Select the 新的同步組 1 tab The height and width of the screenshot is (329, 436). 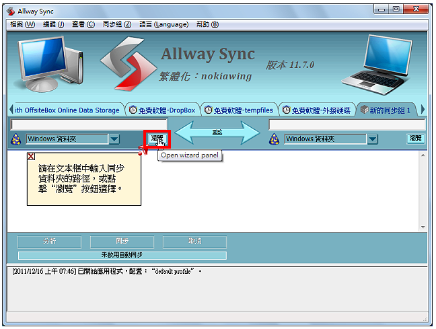[386, 110]
